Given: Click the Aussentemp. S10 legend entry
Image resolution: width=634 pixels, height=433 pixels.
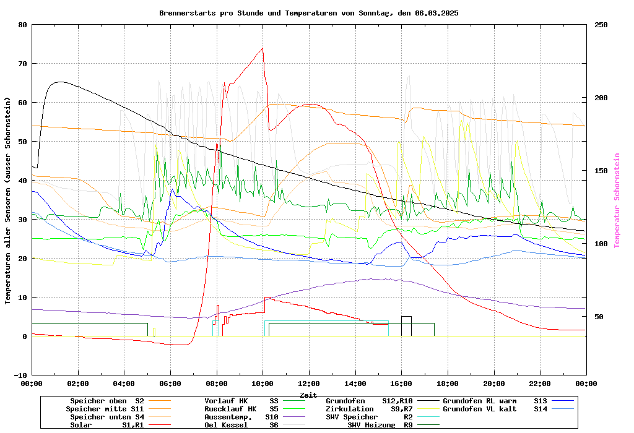Looking at the screenshot, I should click(x=241, y=417).
